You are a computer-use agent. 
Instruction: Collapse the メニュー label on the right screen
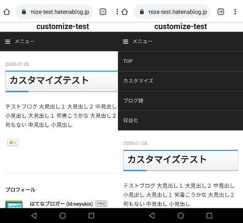click(142, 41)
